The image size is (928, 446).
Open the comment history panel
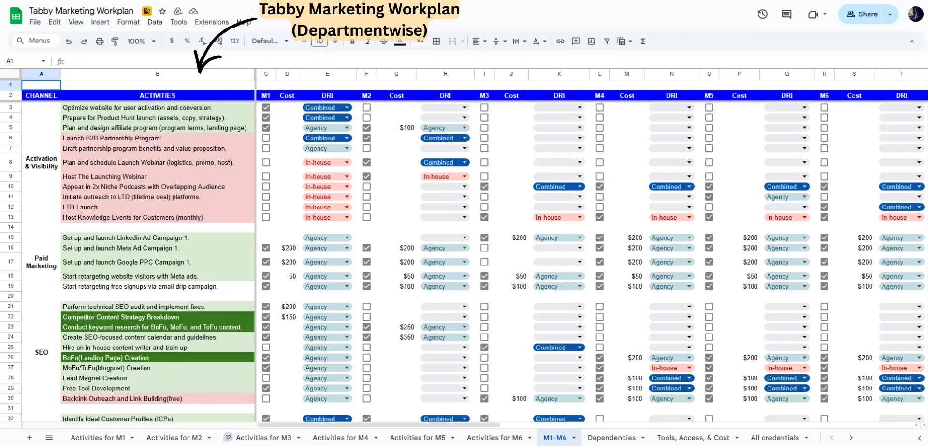[786, 14]
